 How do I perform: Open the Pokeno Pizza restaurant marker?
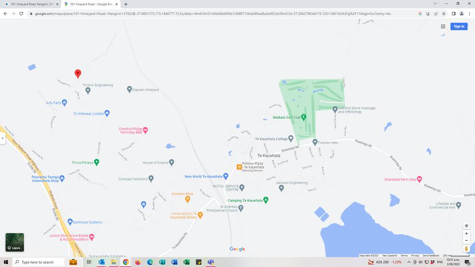pyautogui.click(x=239, y=167)
